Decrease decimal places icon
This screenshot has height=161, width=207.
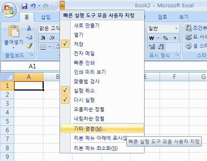[161, 47]
